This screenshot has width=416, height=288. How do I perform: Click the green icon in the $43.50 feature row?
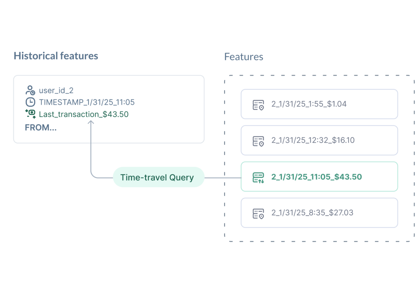(258, 177)
